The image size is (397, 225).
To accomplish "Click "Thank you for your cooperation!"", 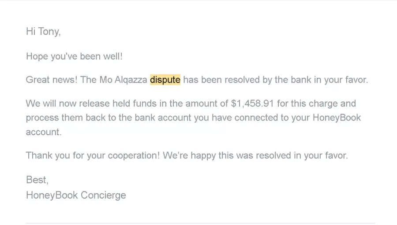I will tap(93, 155).
